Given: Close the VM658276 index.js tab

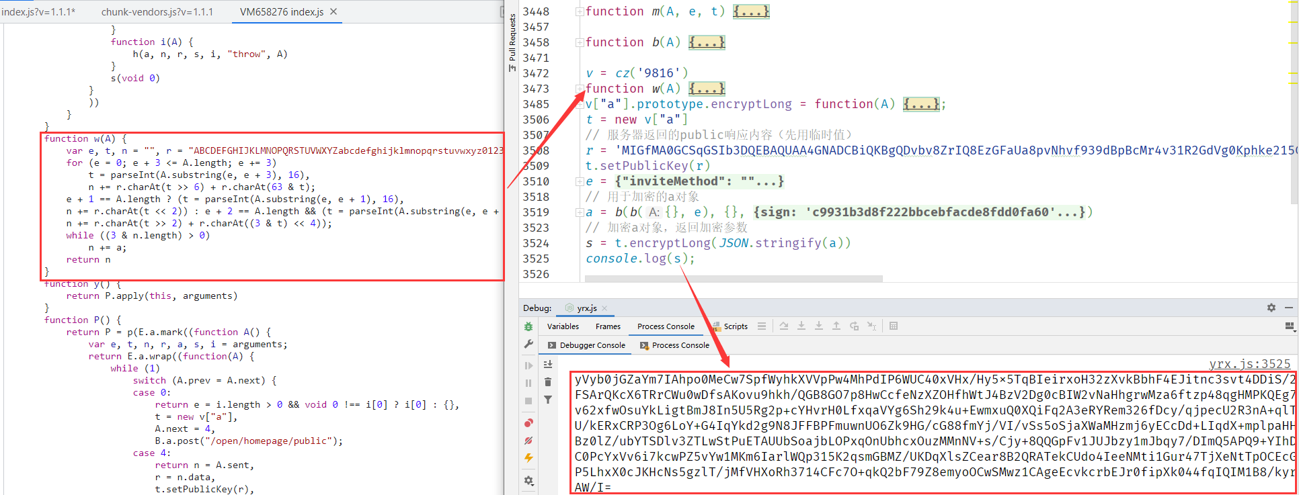Looking at the screenshot, I should click(333, 12).
